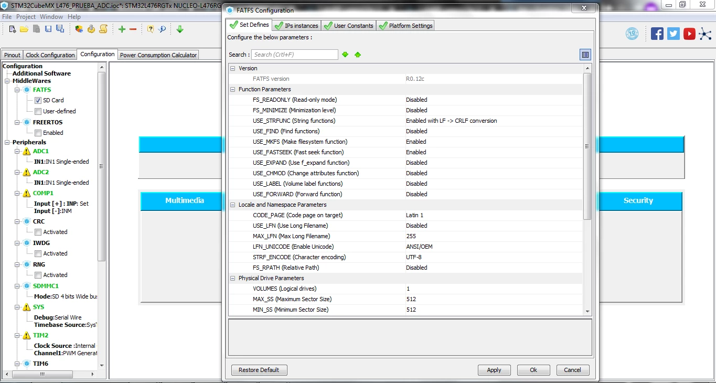Click the greyed Import Project icon
This screenshot has width=716, height=383.
point(36,29)
